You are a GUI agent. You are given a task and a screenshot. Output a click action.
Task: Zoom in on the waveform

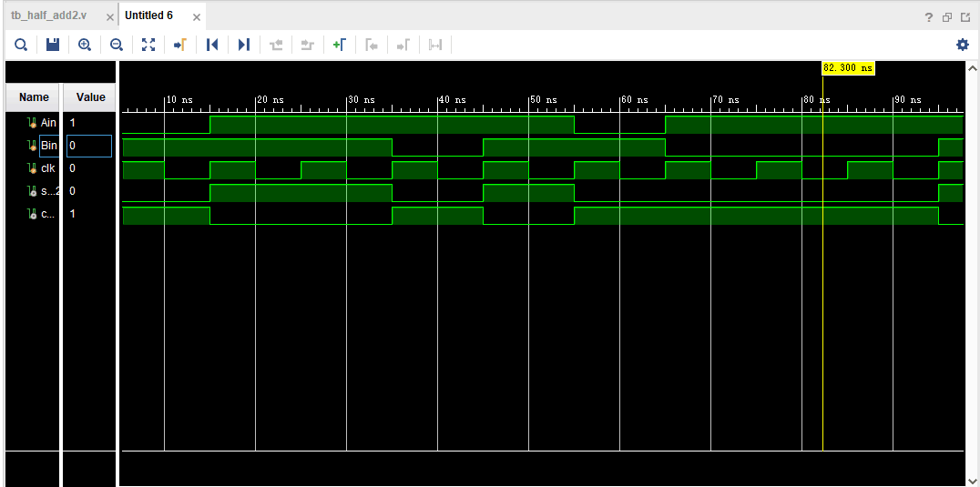pos(85,45)
